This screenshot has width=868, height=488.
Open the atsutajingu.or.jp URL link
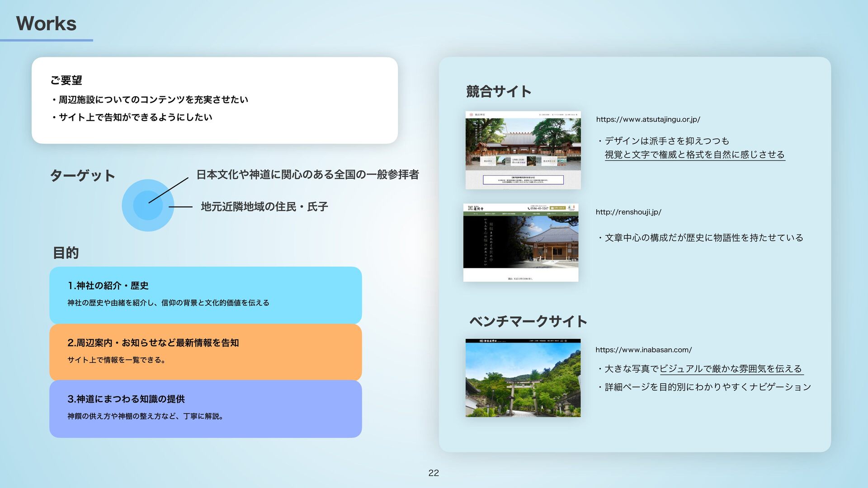(648, 119)
